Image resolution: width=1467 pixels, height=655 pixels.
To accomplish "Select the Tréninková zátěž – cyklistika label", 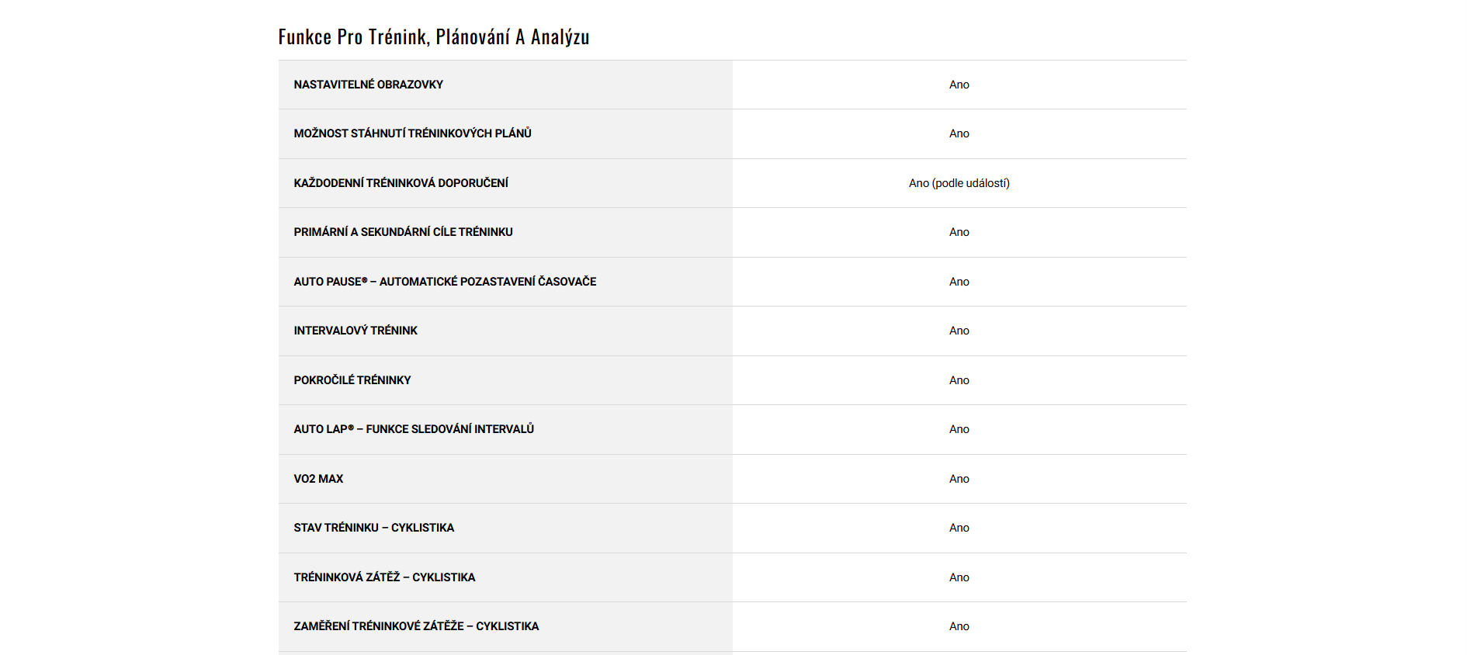I will click(384, 577).
